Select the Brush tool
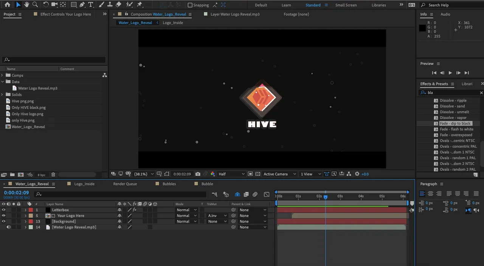This screenshot has height=266, width=484. (x=101, y=5)
